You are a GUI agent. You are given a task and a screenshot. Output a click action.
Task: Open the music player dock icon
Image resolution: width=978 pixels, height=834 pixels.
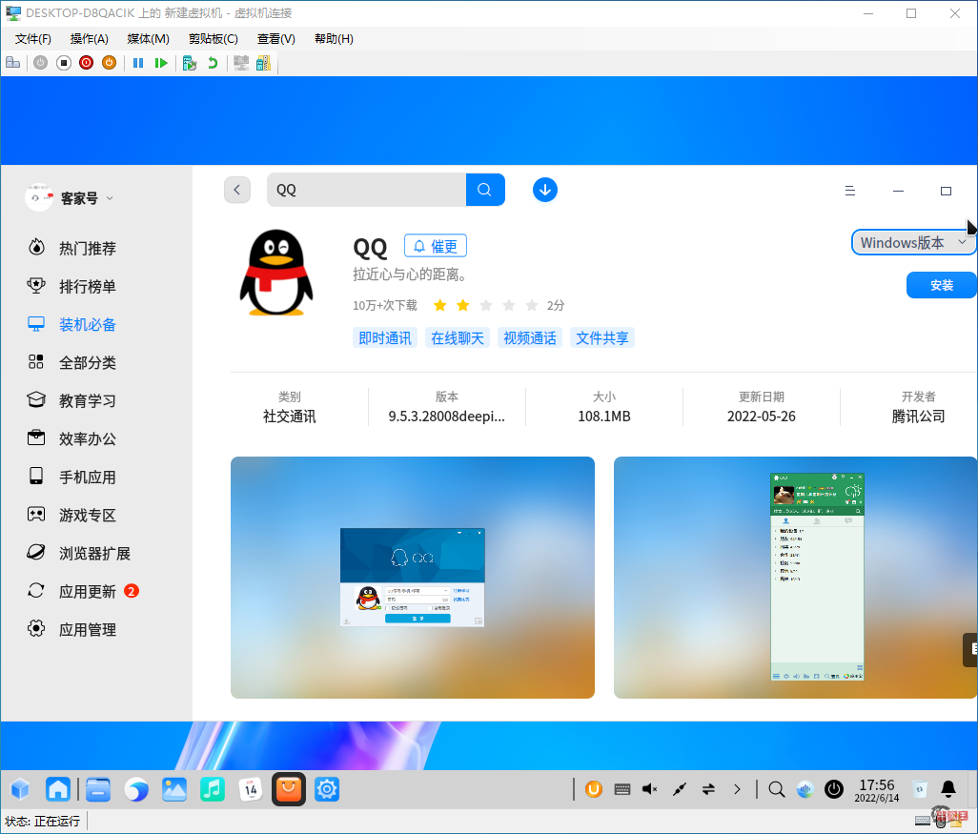pos(212,789)
